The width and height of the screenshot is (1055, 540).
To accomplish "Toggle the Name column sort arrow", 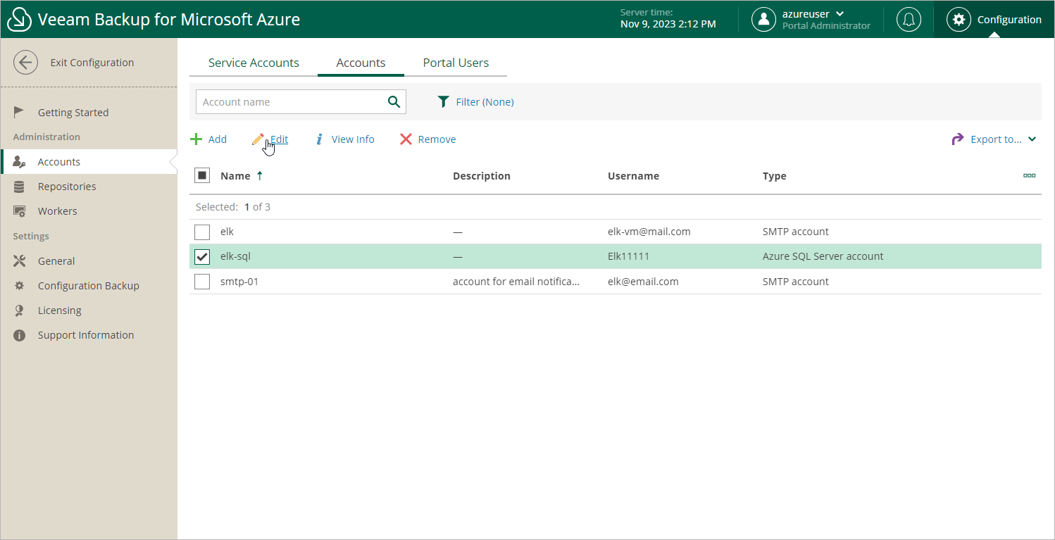I will point(260,176).
